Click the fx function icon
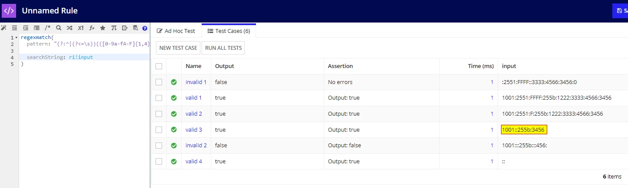 coord(92,28)
